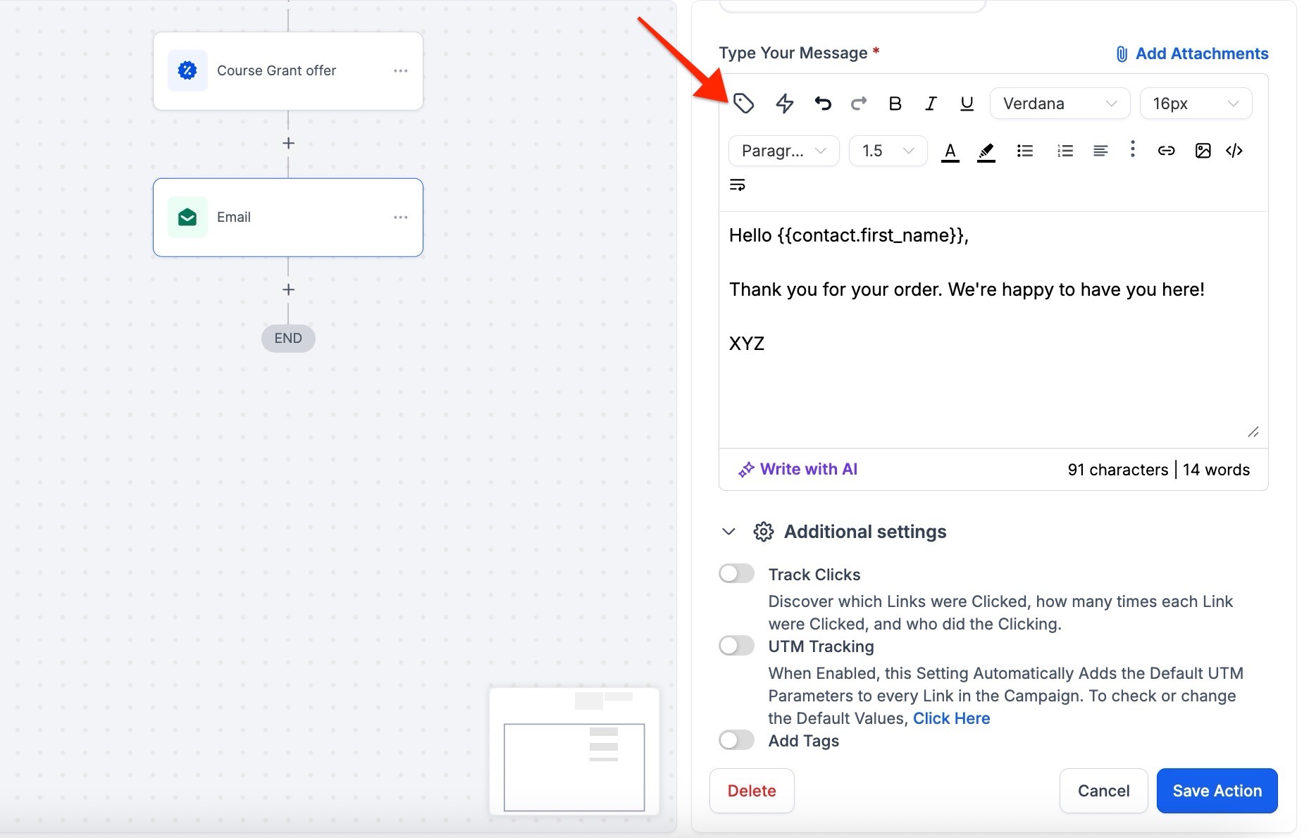Image resolution: width=1309 pixels, height=838 pixels.
Task: Open the Verdana font family dropdown
Action: 1059,104
